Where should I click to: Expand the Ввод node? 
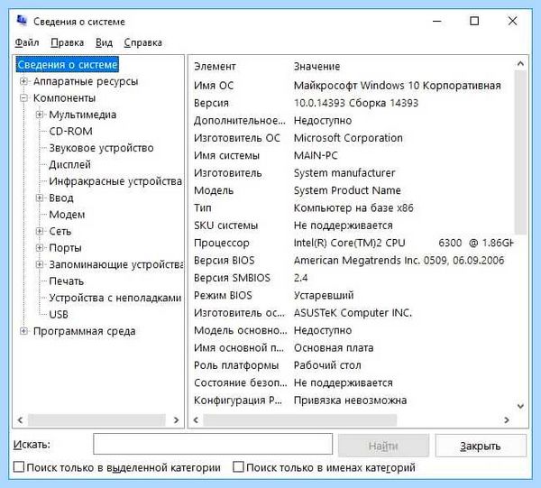40,198
